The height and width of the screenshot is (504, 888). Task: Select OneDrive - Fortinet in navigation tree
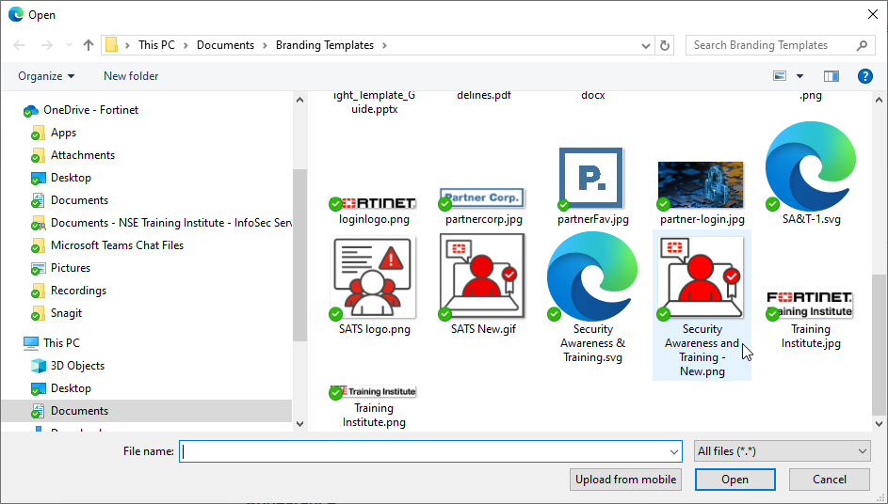(90, 110)
